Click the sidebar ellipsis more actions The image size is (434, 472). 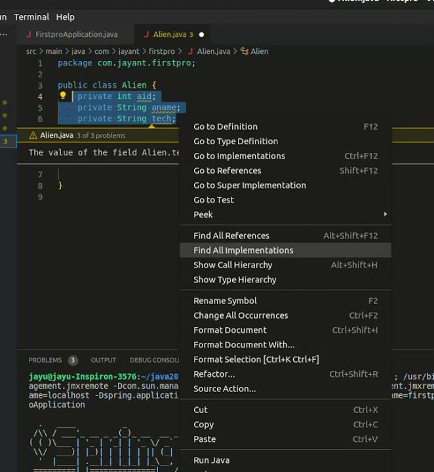point(4,34)
